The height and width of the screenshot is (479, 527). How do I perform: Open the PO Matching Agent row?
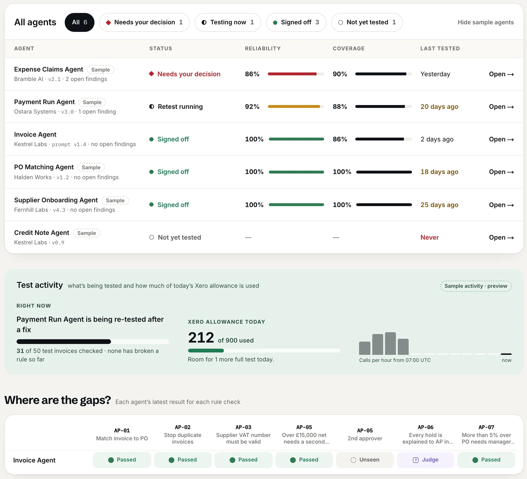point(501,172)
